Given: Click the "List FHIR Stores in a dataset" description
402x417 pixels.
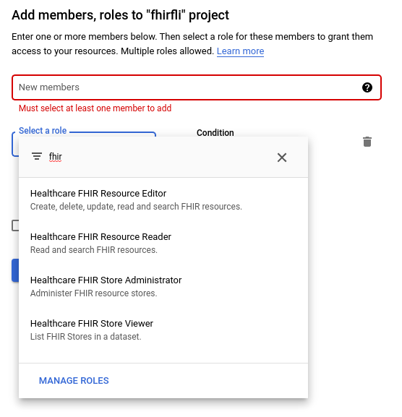Looking at the screenshot, I should coord(85,337).
